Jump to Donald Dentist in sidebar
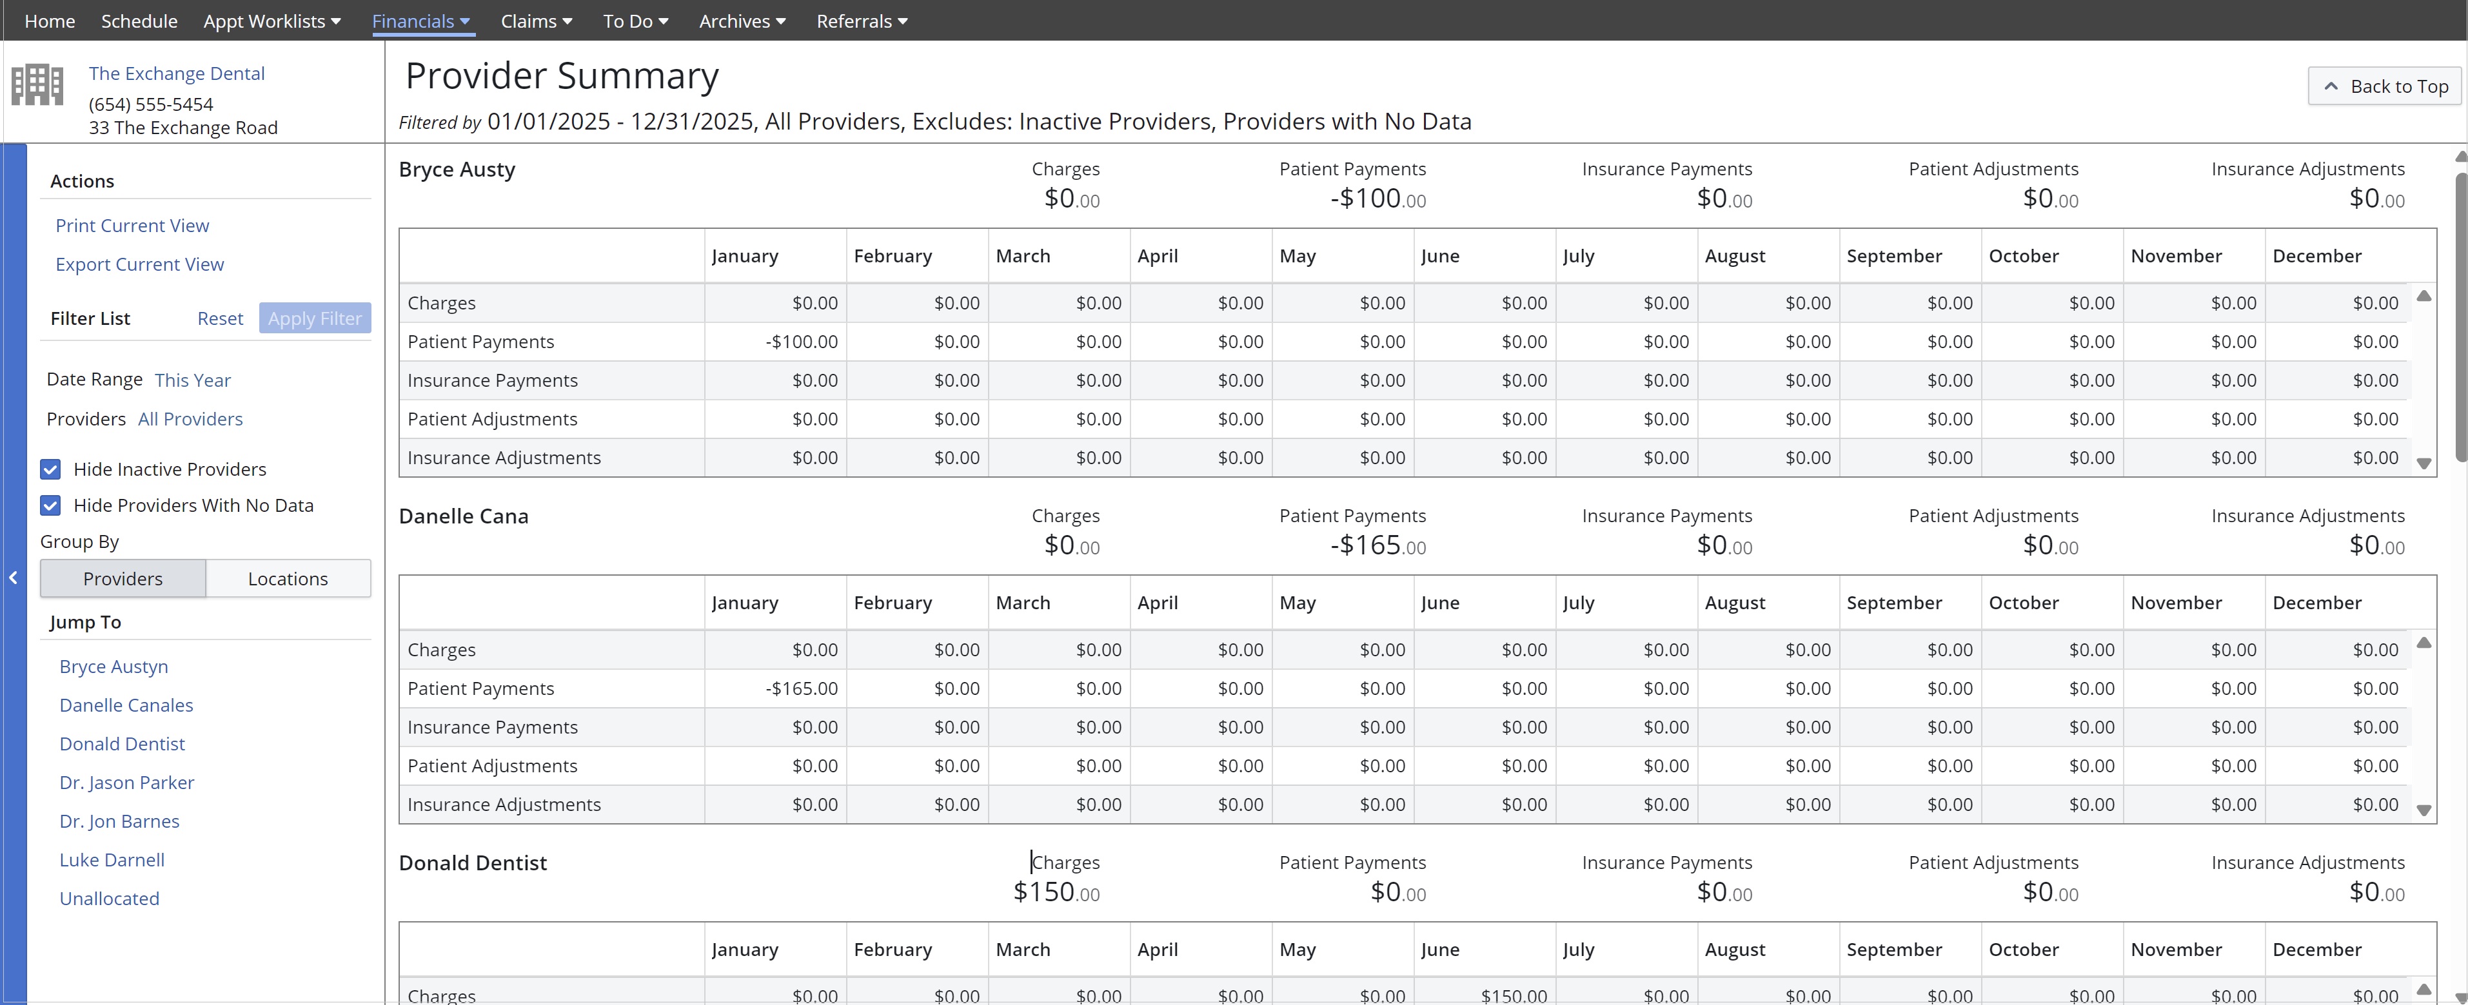The image size is (2468, 1005). (123, 745)
